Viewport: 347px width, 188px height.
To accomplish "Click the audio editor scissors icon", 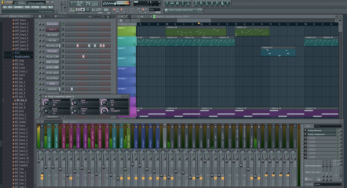I will coord(212,3).
